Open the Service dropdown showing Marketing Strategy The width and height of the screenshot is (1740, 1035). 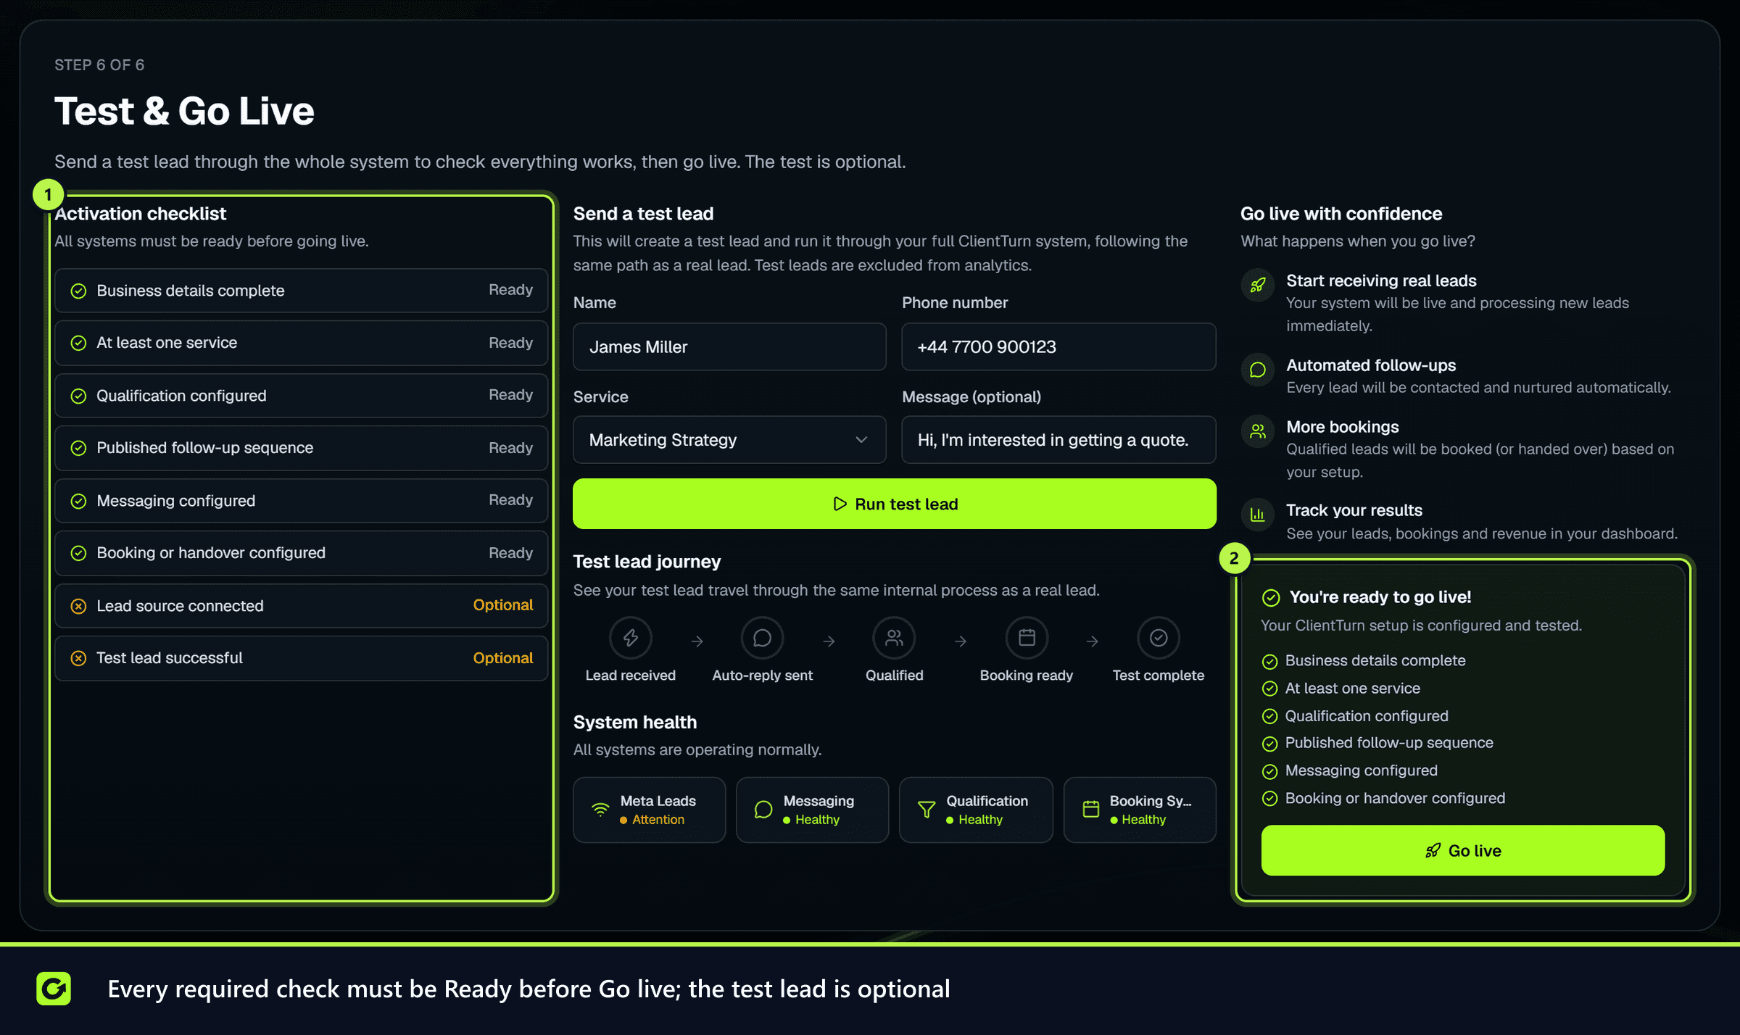click(x=729, y=440)
